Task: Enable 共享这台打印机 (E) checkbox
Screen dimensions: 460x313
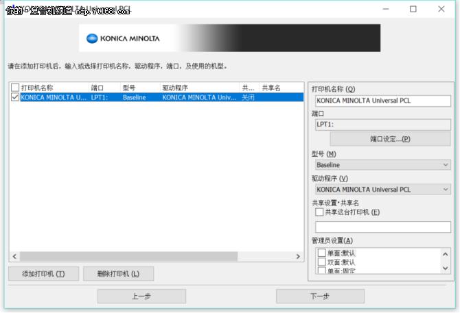Action: 319,212
